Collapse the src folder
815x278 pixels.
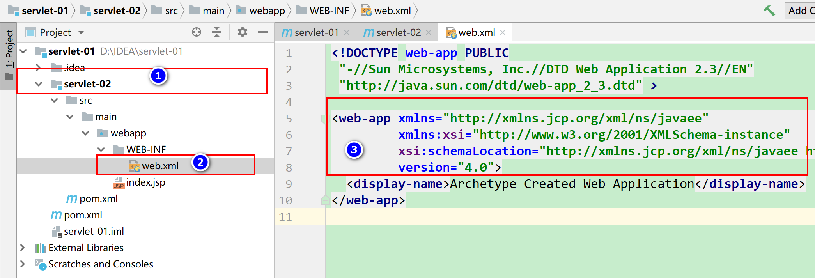tap(54, 100)
